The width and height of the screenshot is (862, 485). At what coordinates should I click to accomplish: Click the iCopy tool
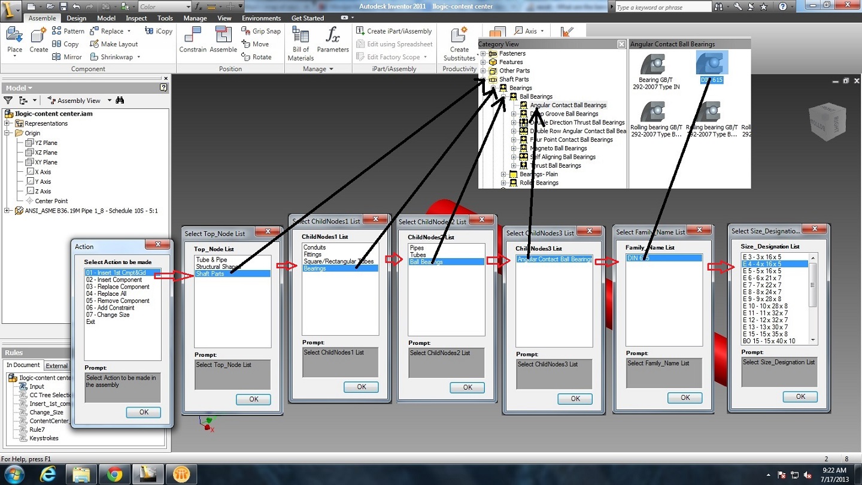(x=159, y=31)
